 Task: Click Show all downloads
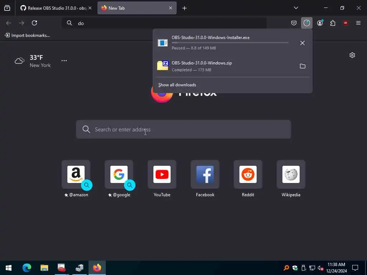click(x=177, y=85)
